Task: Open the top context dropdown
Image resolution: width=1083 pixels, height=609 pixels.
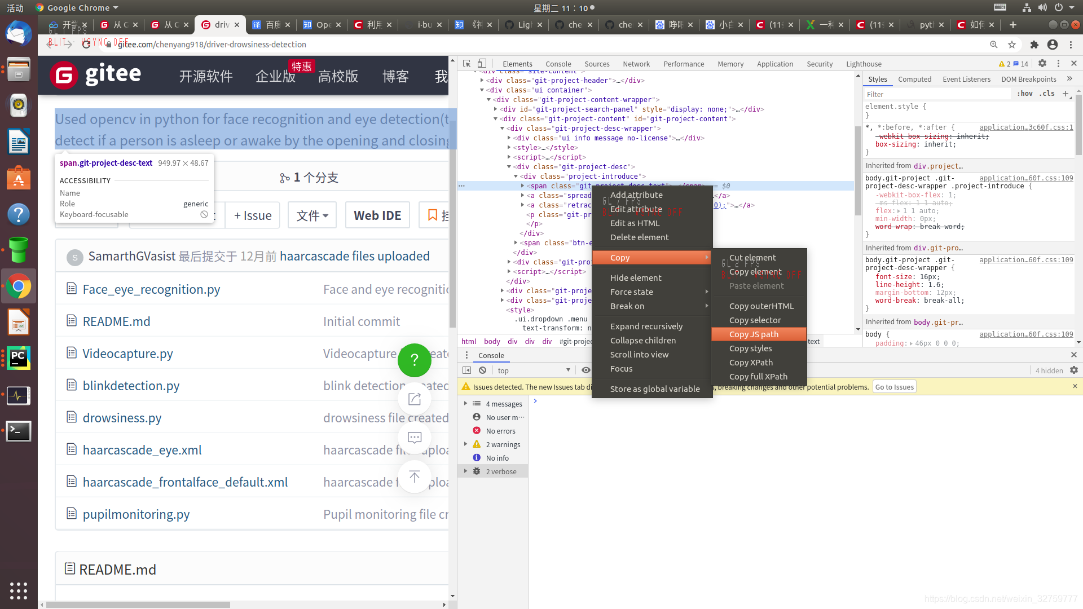Action: point(534,370)
